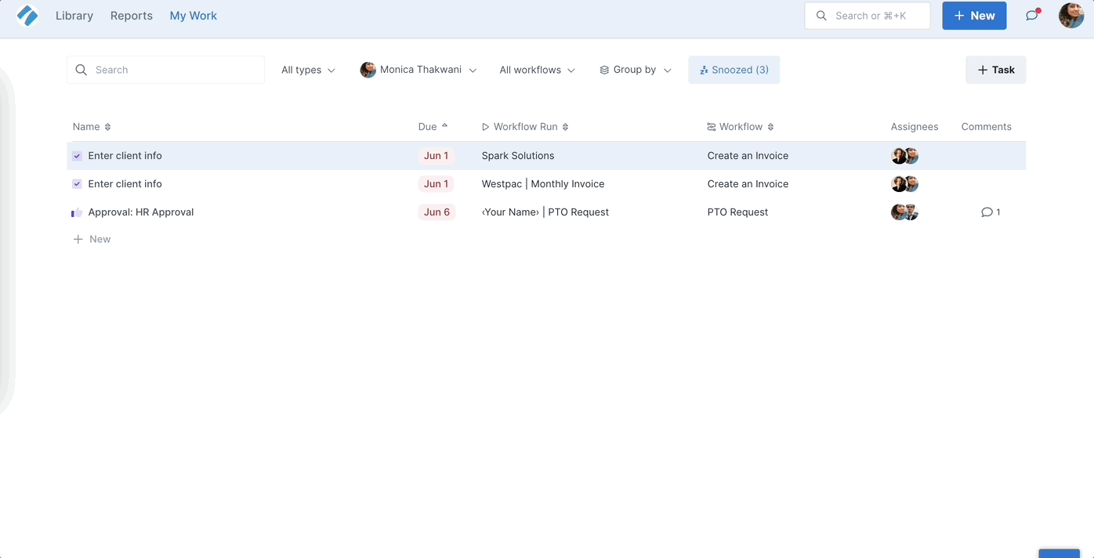This screenshot has height=558, width=1094.
Task: Expand the Group by dropdown
Action: point(636,71)
